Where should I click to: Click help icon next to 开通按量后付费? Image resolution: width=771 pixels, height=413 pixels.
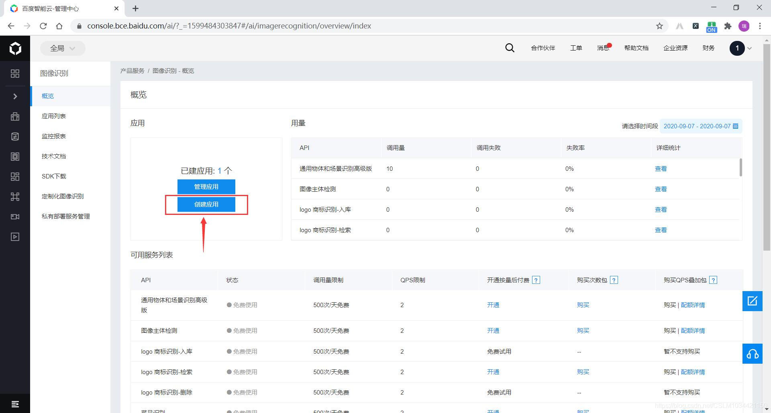pyautogui.click(x=536, y=280)
